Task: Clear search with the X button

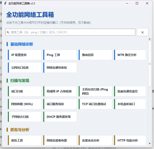Action: click(143, 32)
